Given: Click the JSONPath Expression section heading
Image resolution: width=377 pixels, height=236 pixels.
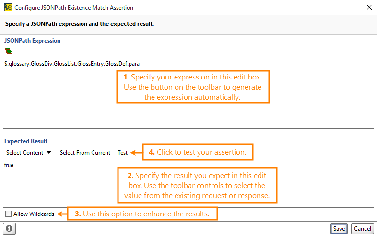Looking at the screenshot, I should (x=33, y=41).
